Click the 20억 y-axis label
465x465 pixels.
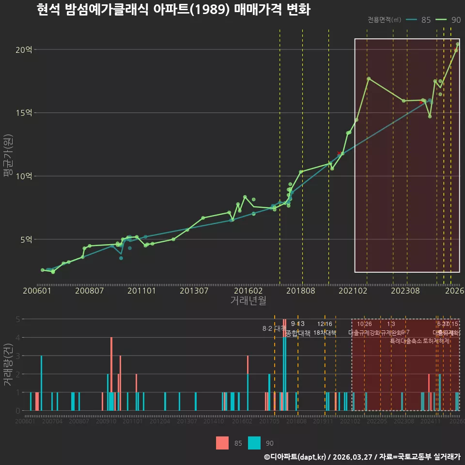tap(24, 49)
